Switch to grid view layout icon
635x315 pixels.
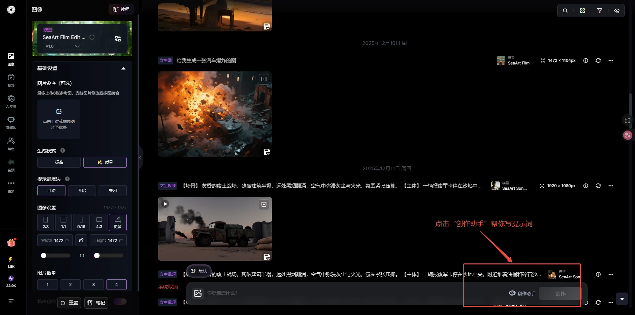click(x=582, y=11)
